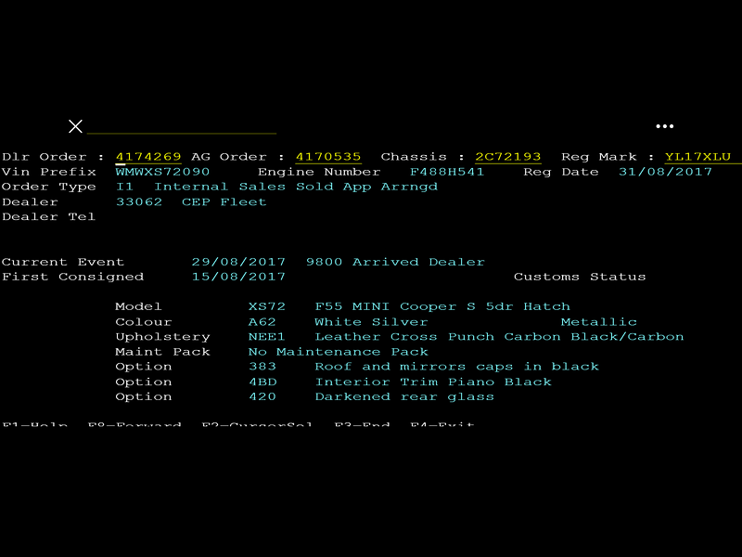Click the model code XS72
This screenshot has width=742, height=557.
point(267,306)
